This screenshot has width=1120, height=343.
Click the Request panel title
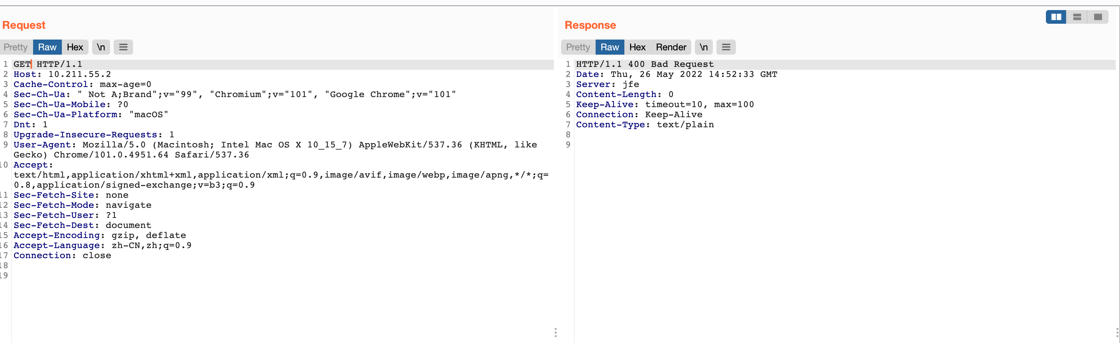point(24,25)
